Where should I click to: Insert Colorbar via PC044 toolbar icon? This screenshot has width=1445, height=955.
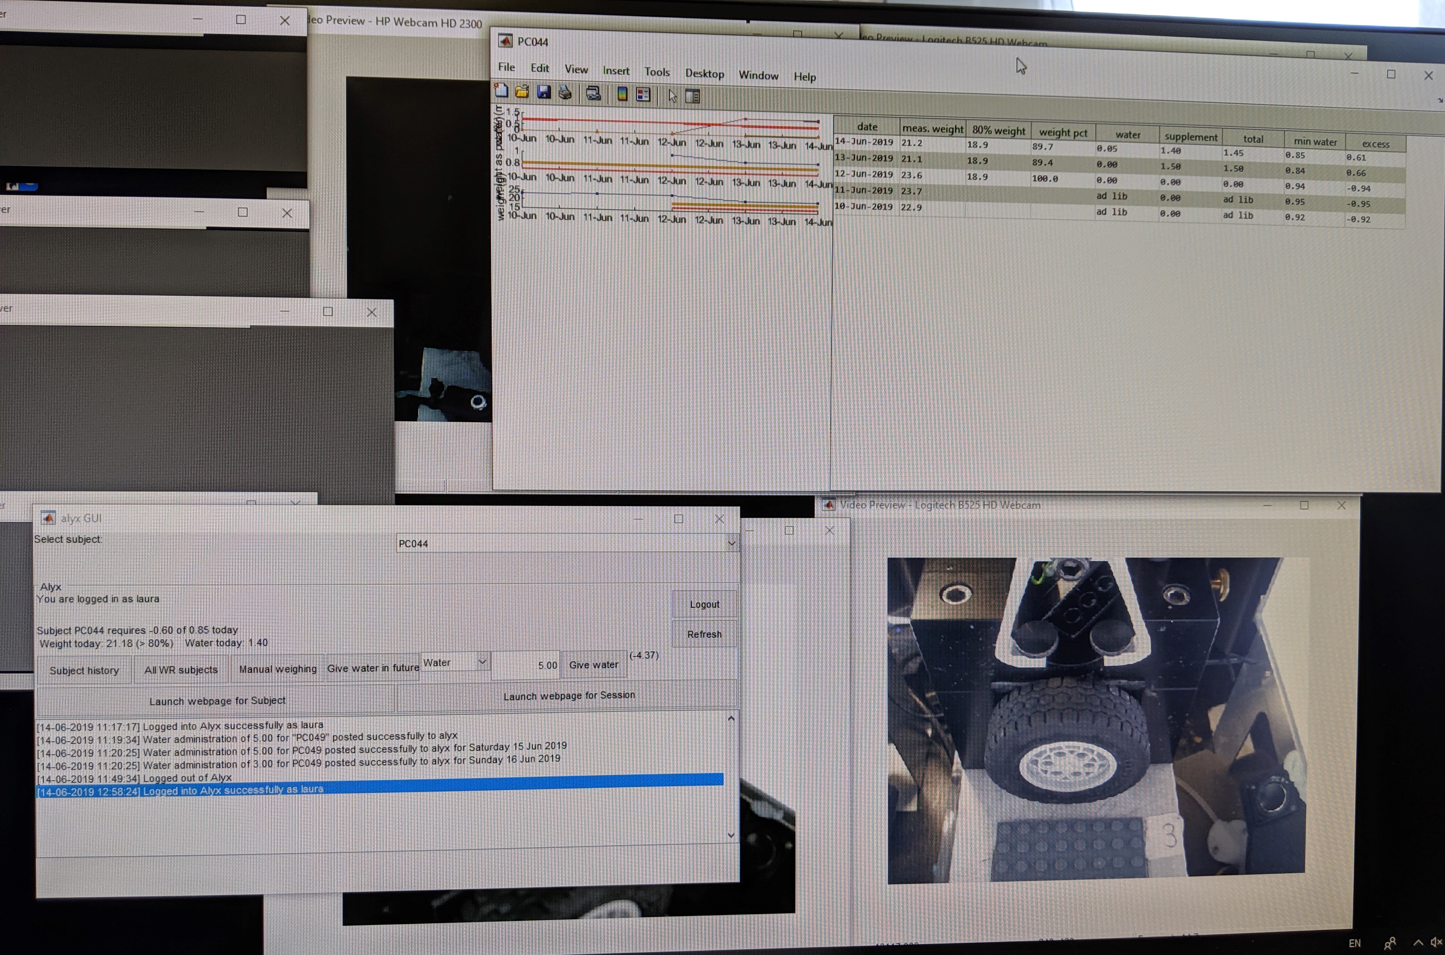point(622,94)
